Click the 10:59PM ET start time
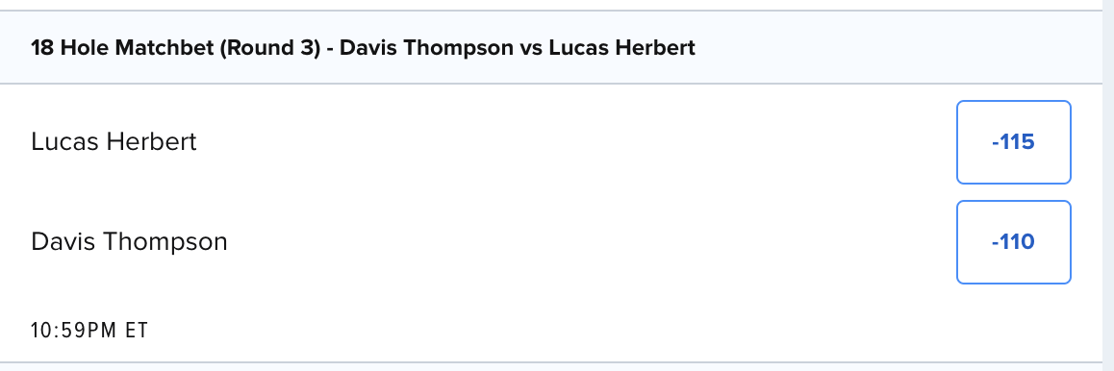This screenshot has height=371, width=1114. (x=89, y=331)
